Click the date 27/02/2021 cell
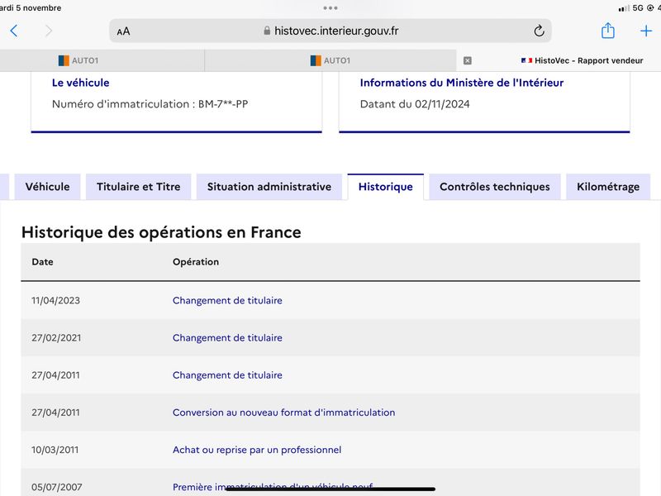Screen dimensions: 661x496 (x=56, y=338)
